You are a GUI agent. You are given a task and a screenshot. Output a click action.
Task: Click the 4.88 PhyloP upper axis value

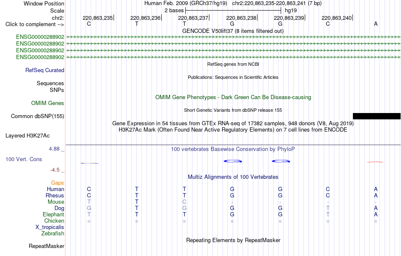coord(54,149)
